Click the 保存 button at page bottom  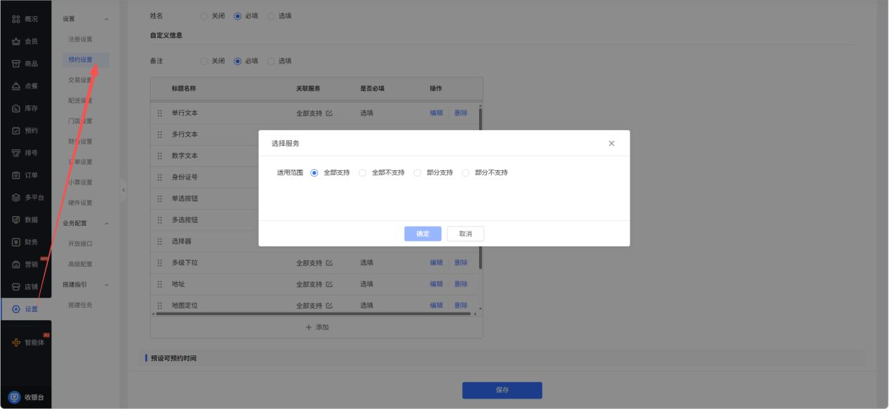[x=502, y=390]
